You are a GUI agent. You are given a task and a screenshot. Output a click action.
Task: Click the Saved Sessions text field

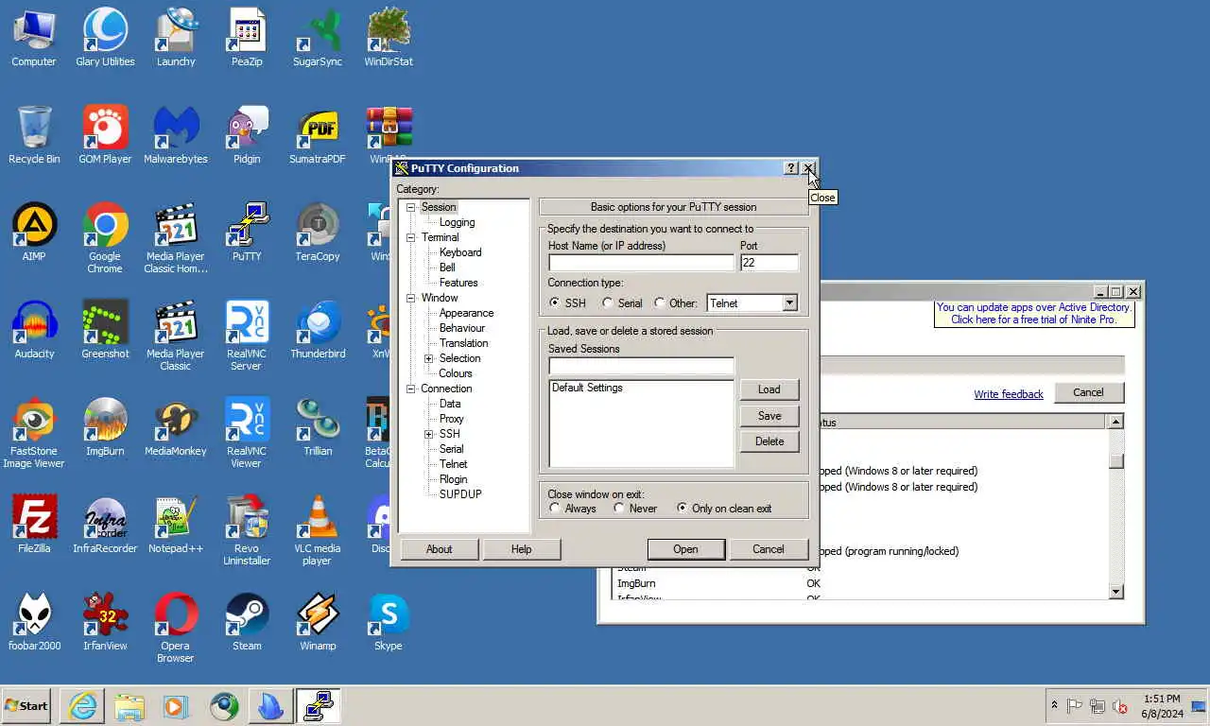(x=641, y=366)
